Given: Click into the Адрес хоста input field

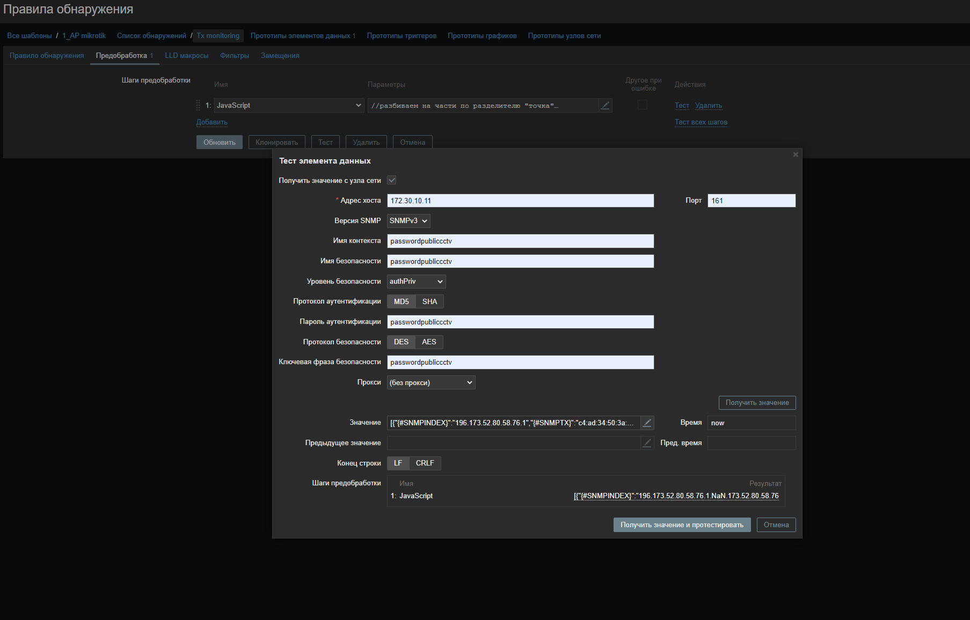Looking at the screenshot, I should click(520, 201).
